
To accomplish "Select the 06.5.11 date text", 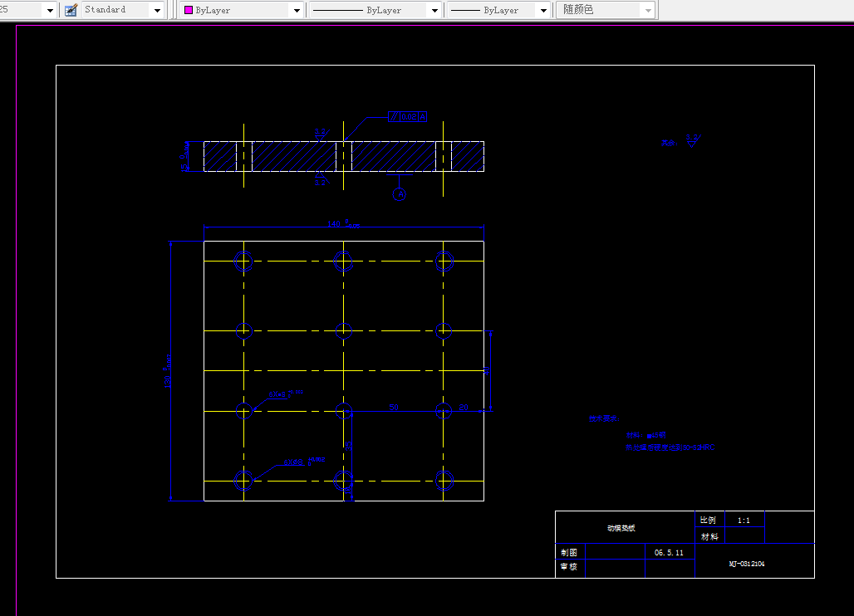I will (x=669, y=552).
